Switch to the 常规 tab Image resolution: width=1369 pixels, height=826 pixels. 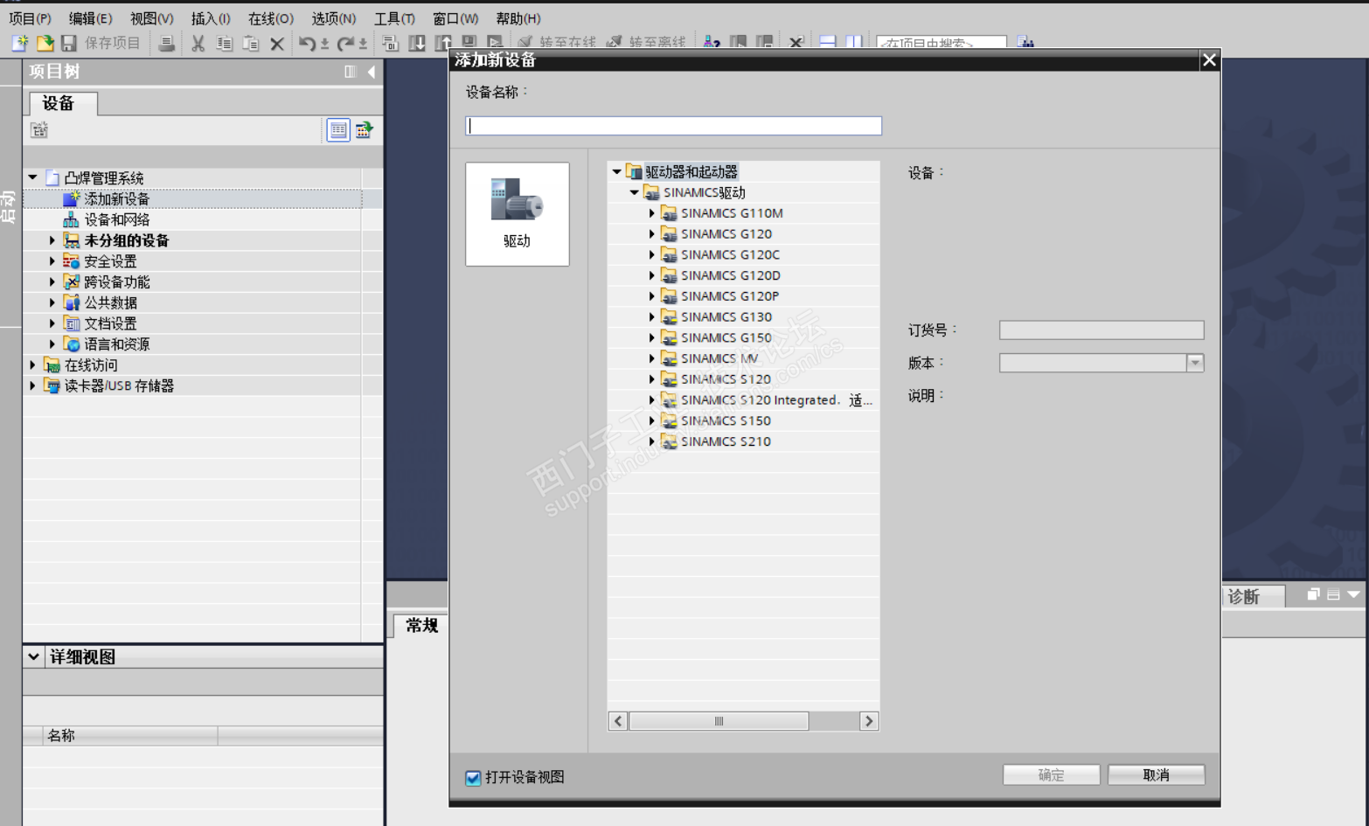coord(421,625)
